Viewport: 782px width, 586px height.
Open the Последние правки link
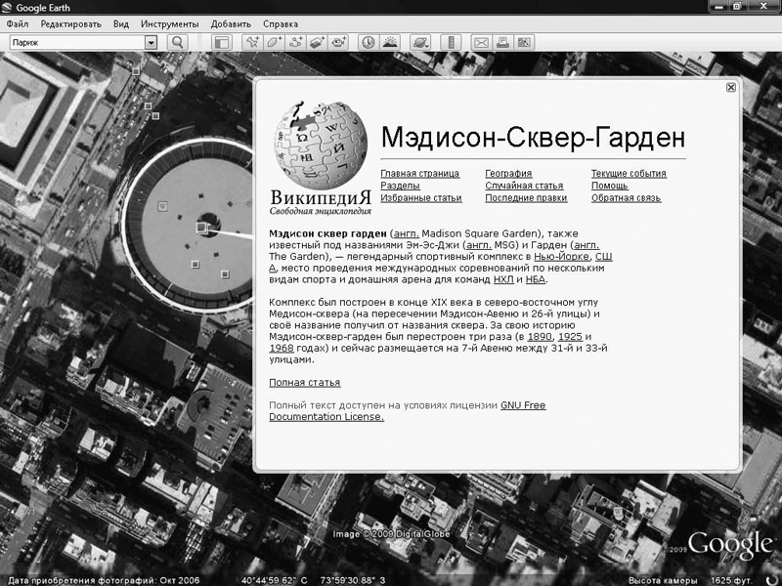point(526,198)
